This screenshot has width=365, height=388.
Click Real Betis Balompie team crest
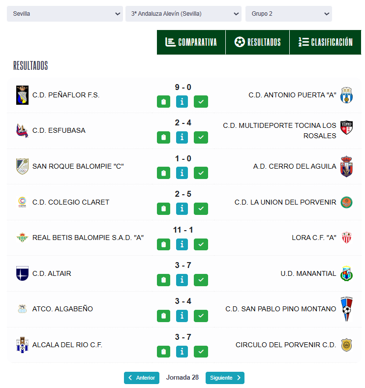(22, 238)
